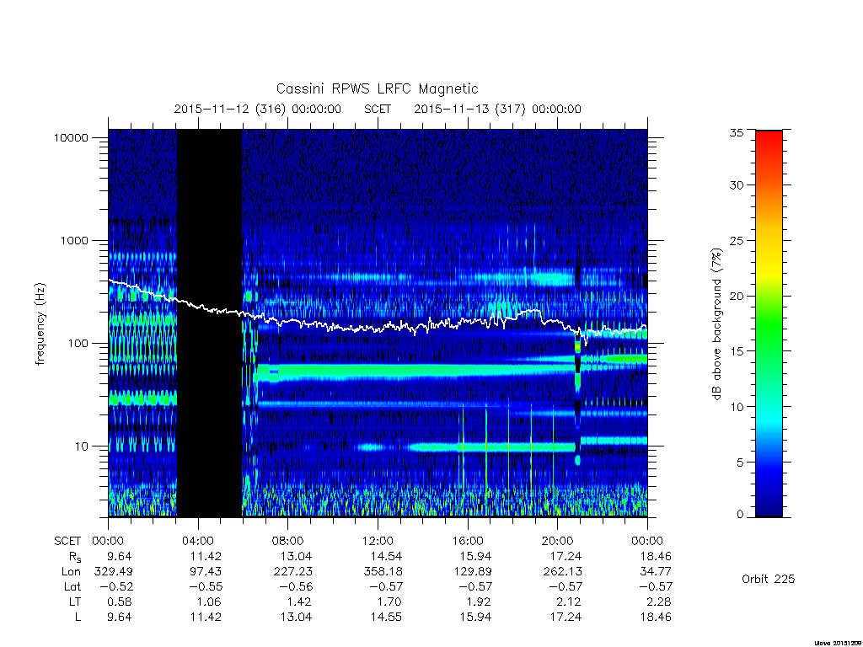Click the '25' colorbar tick label
The height and width of the screenshot is (647, 863).
737,240
